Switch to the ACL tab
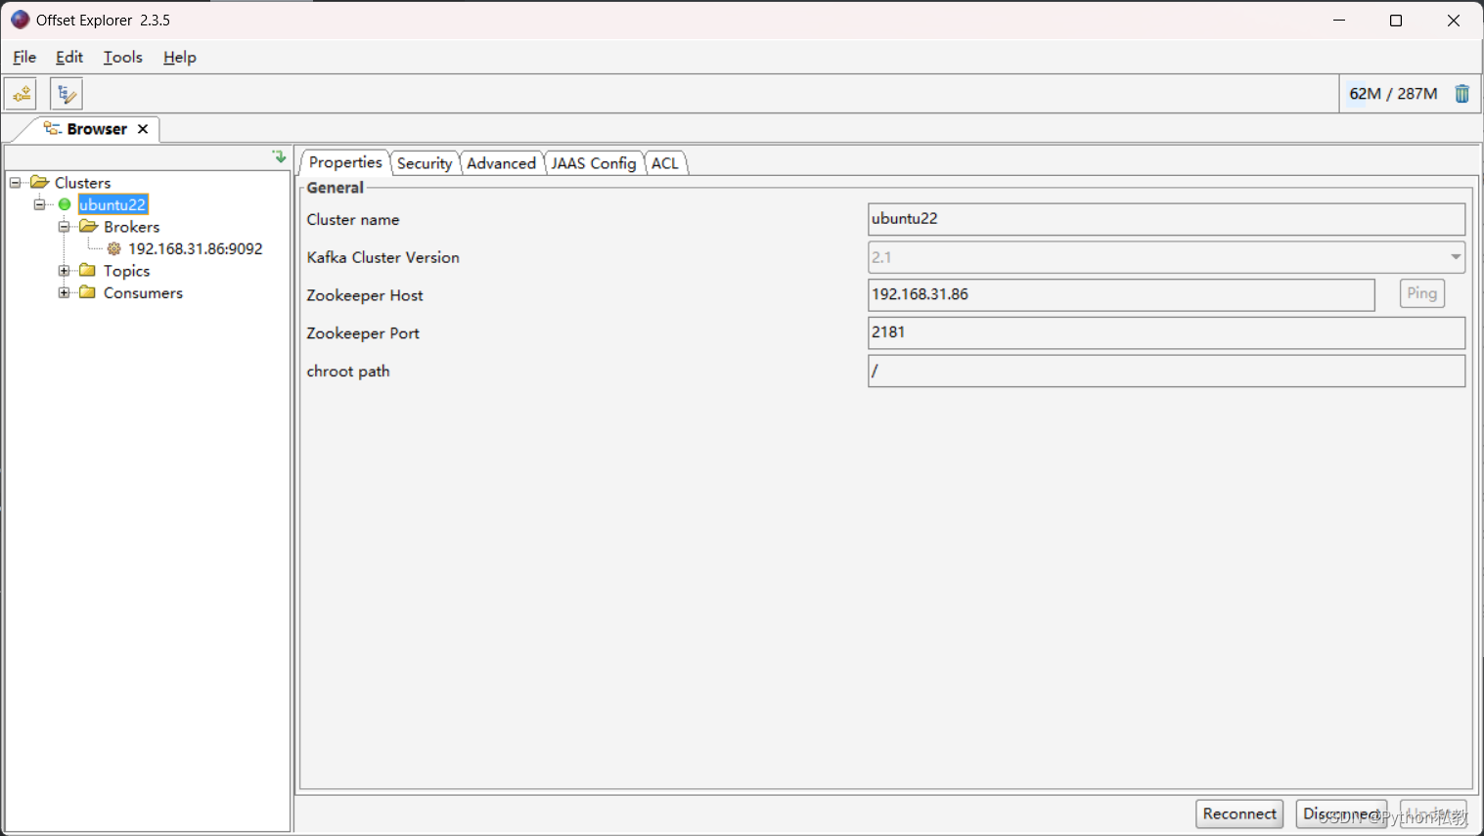Viewport: 1484px width, 836px height. pyautogui.click(x=665, y=163)
